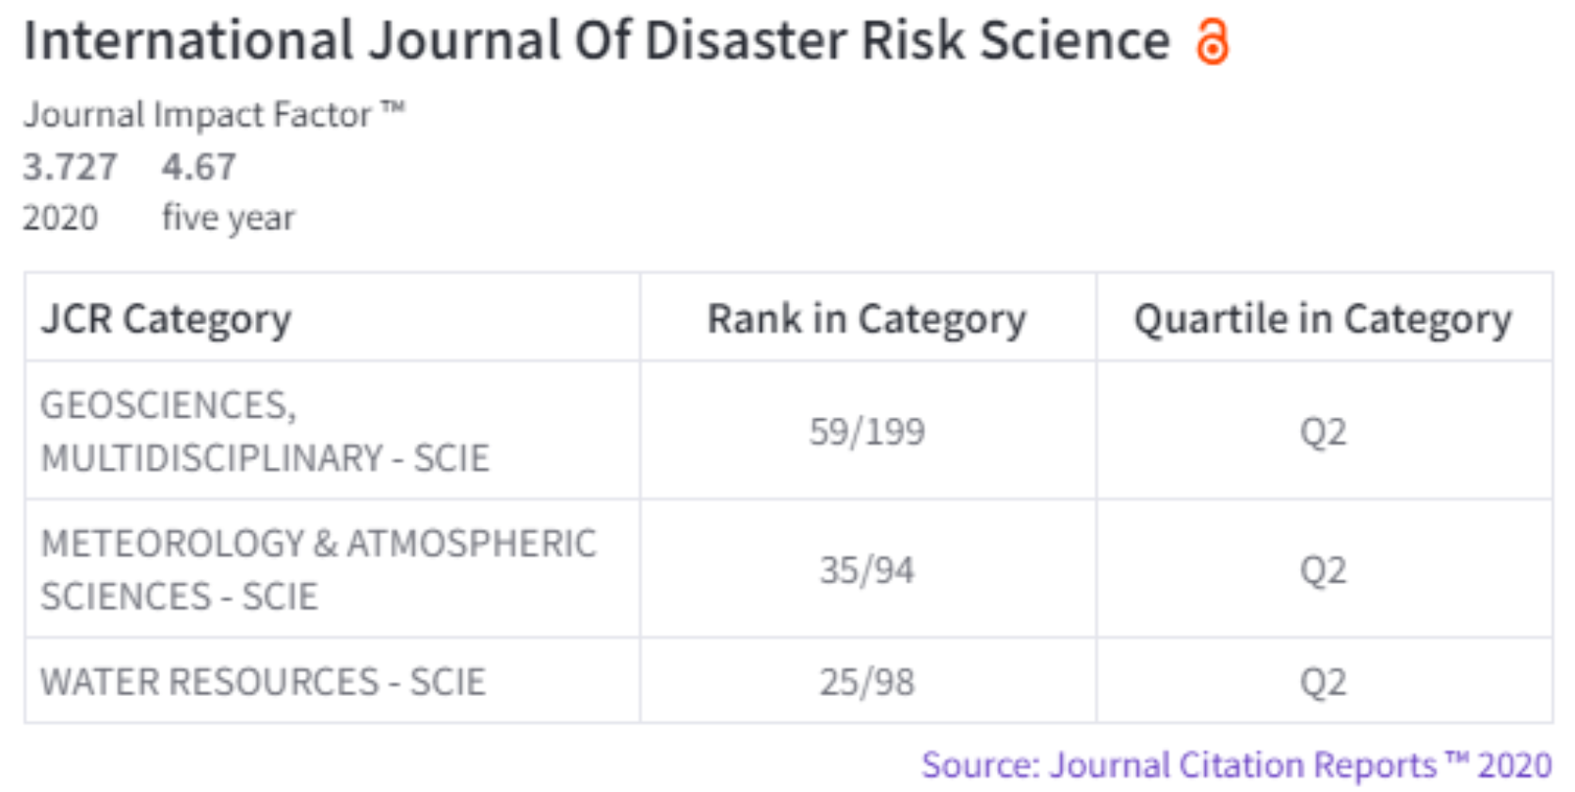1575x792 pixels.
Task: Select the Geosciences, Multidisciplinary - SCIE cell
Action: [x=265, y=431]
